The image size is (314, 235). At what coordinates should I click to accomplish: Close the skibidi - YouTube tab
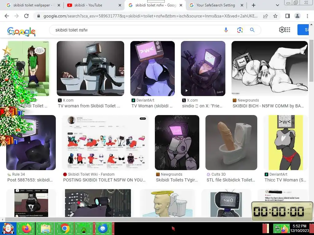[120, 6]
